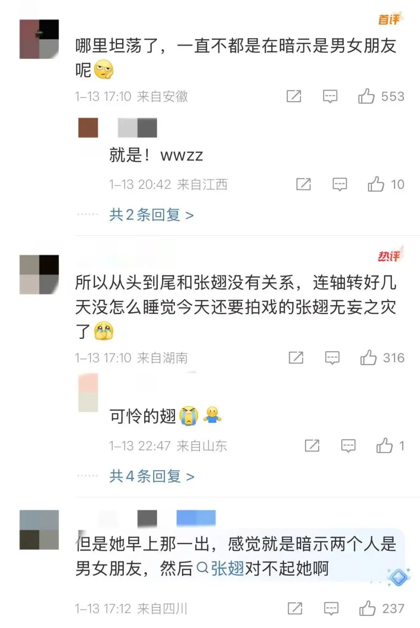The height and width of the screenshot is (628, 420).
Task: Forward the Jiangxi reply '就是！wwzz'
Action: click(303, 184)
